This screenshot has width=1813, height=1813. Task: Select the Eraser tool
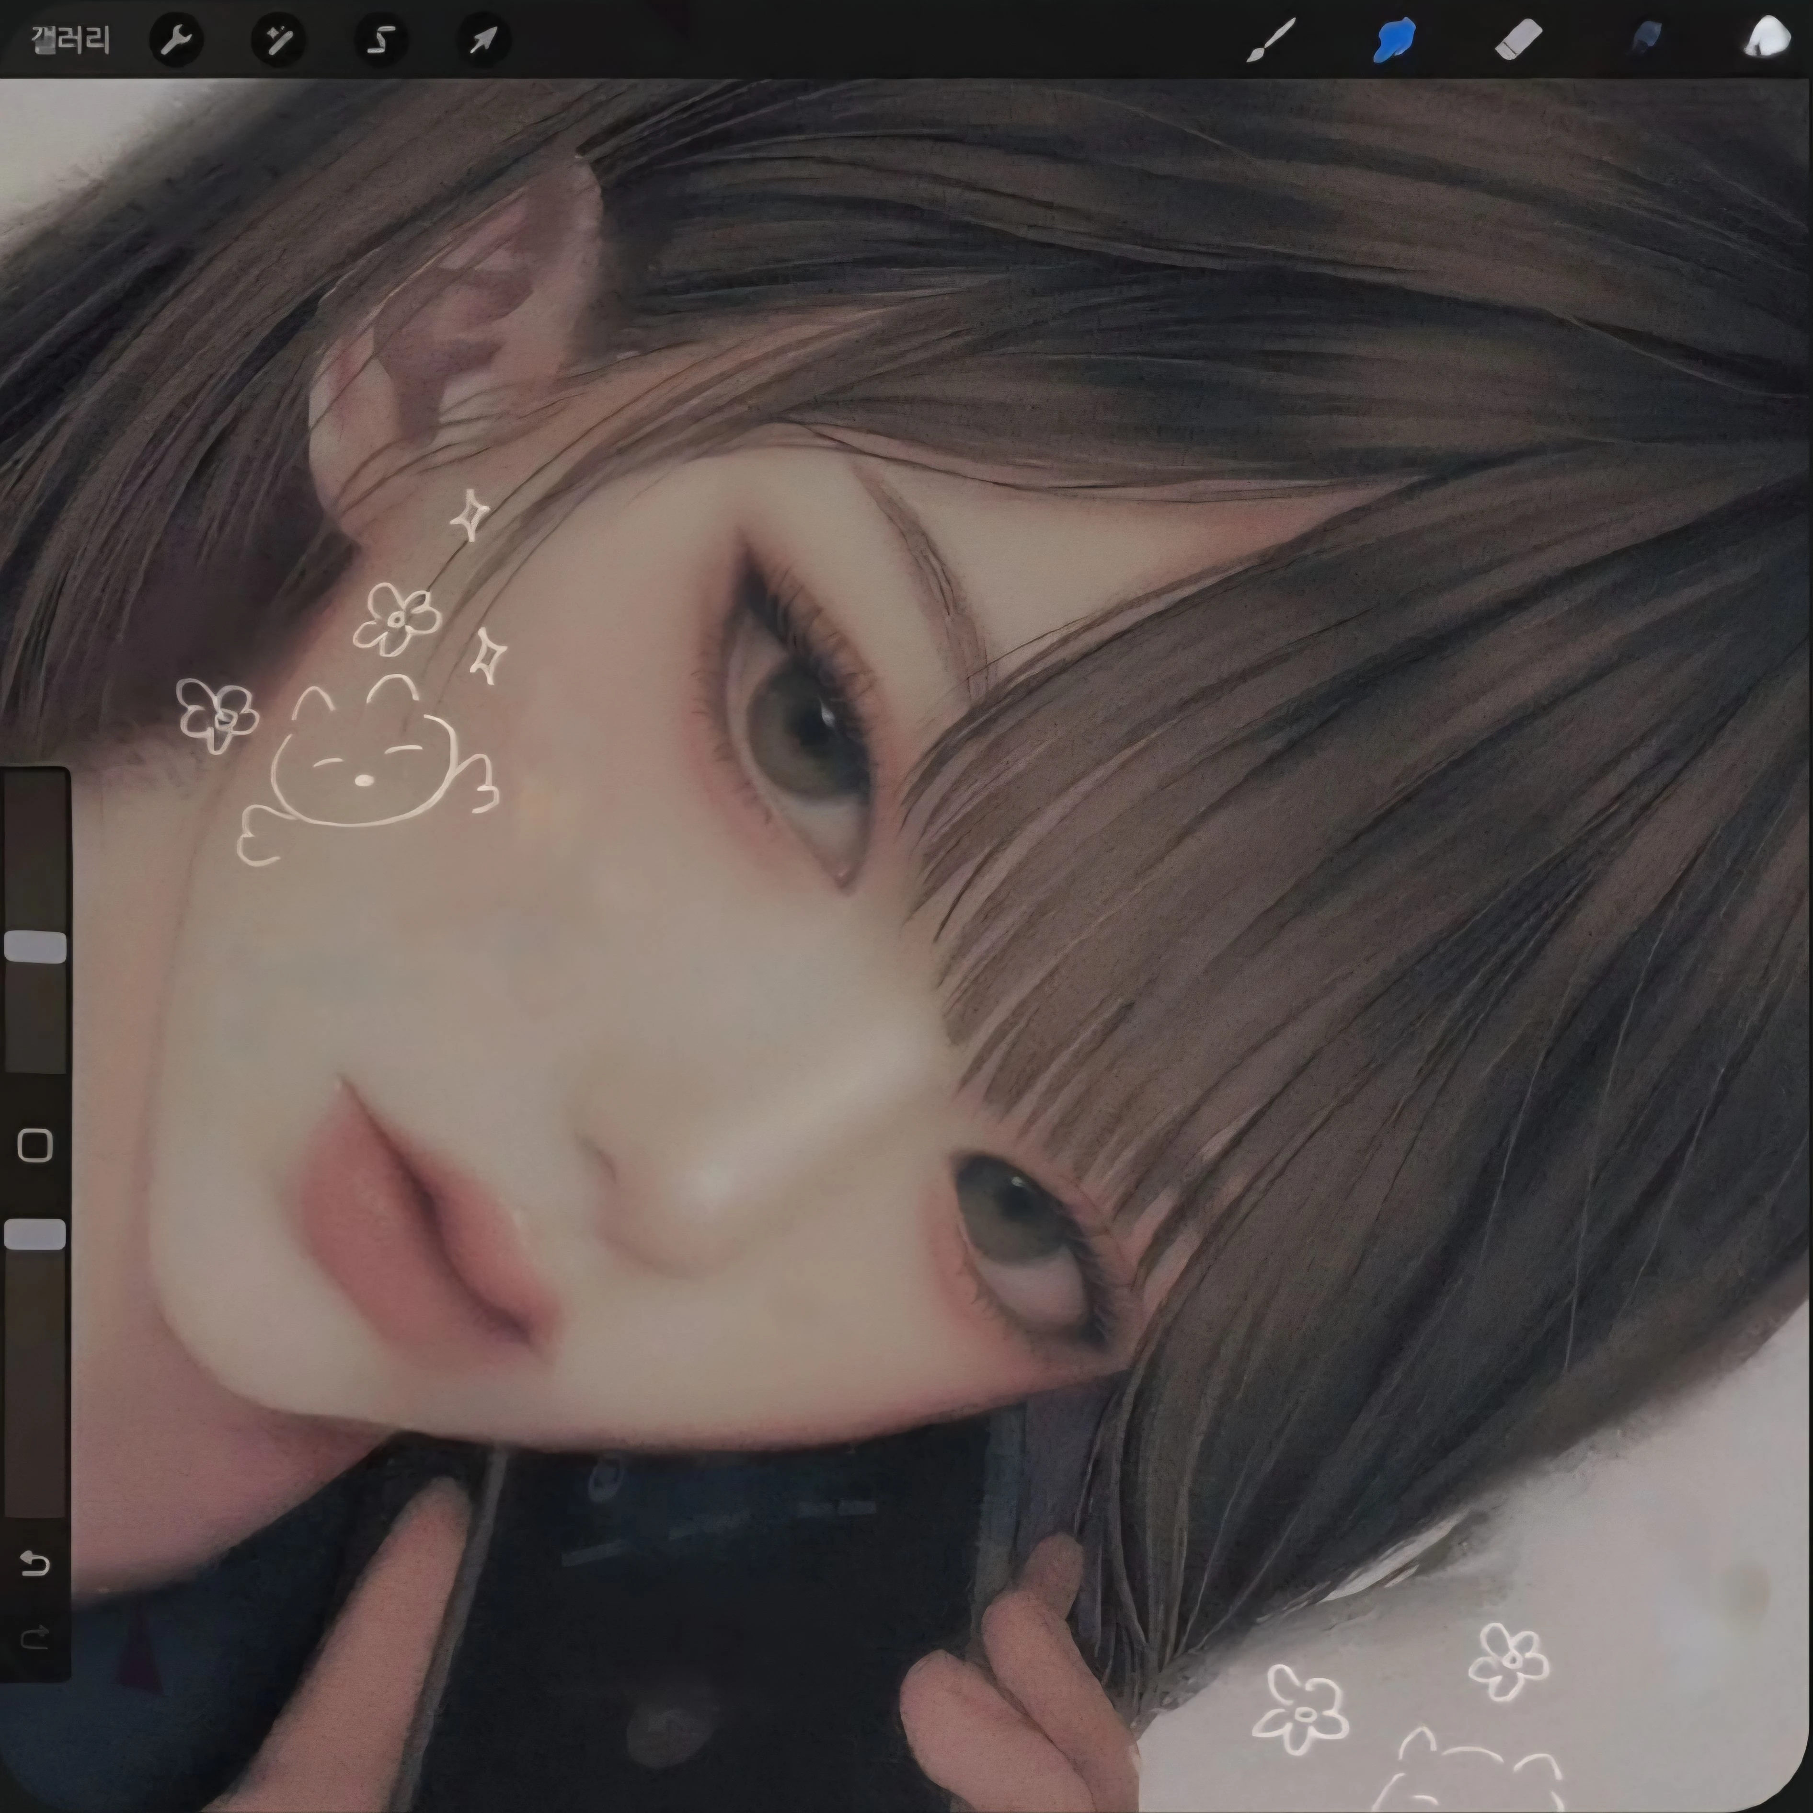(1518, 40)
